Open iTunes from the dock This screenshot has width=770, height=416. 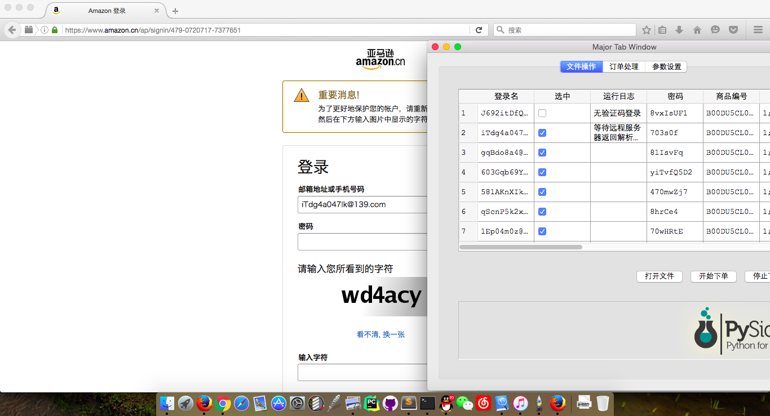click(x=520, y=403)
